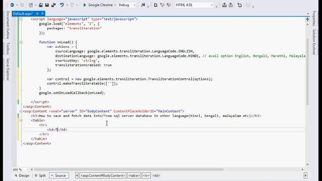Open the Properties side panel
The height and width of the screenshot is (181, 322).
click(314, 18)
